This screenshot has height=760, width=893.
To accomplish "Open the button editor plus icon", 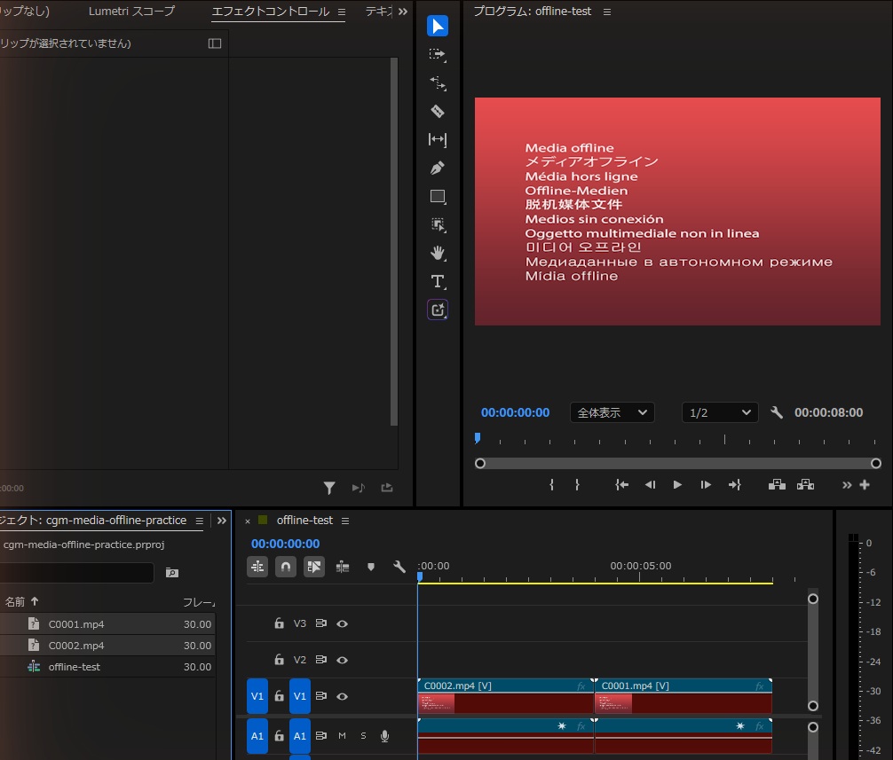I will pos(865,485).
